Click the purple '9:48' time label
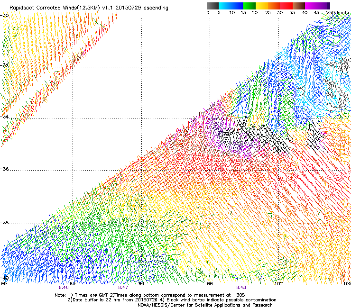351x308 pixels. coord(241,288)
